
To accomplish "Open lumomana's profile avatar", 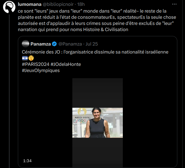I will pyautogui.click(x=9, y=7).
